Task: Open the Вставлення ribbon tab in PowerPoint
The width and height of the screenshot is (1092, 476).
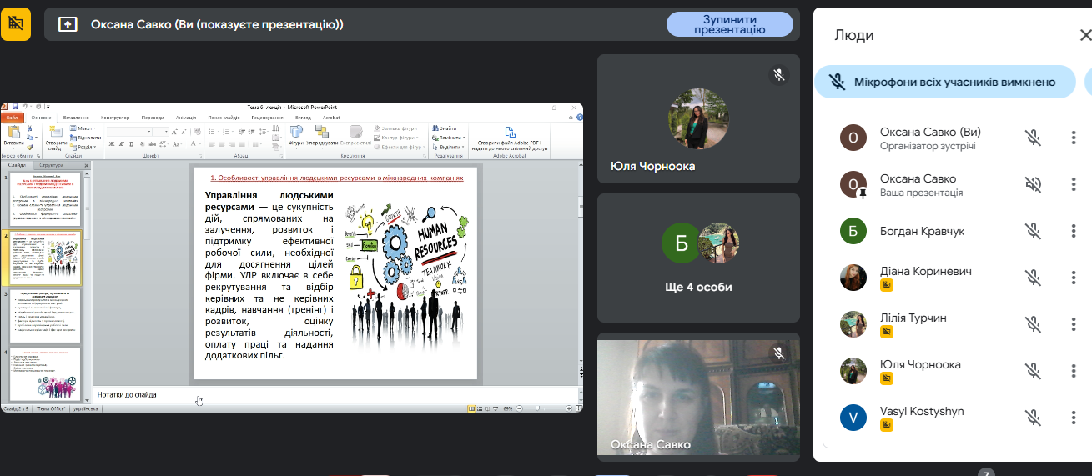Action: click(x=76, y=118)
